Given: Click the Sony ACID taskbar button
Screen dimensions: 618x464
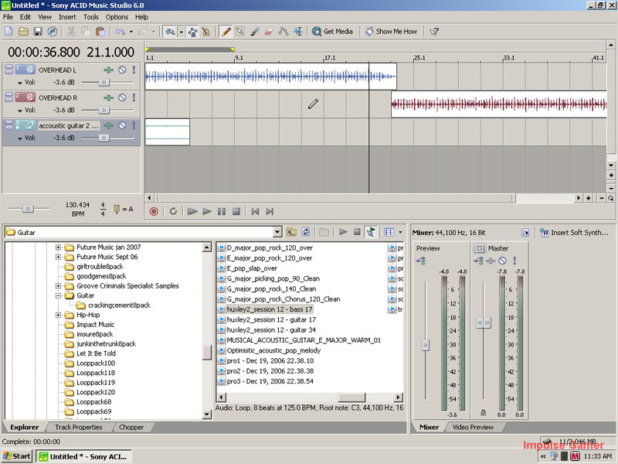Looking at the screenshot, I should pyautogui.click(x=84, y=456).
